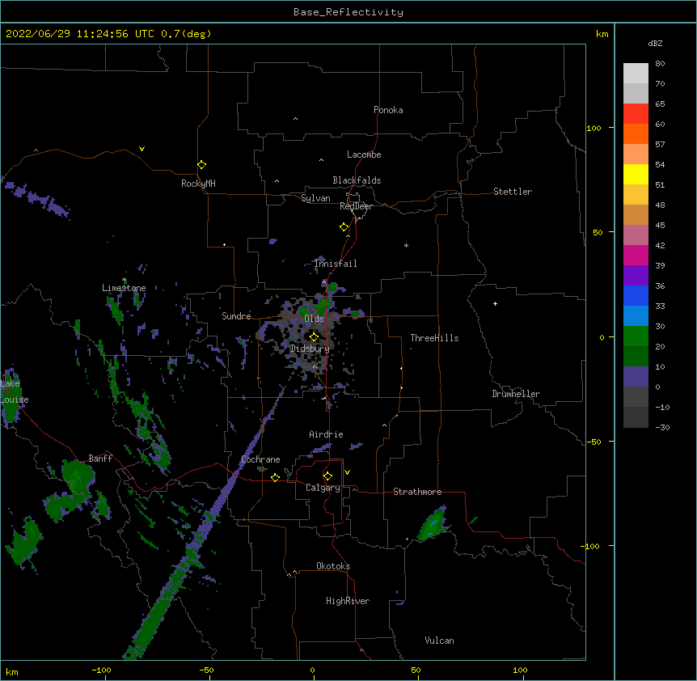Select the red 65 dBZ legend swatch
The height and width of the screenshot is (681, 697).
tap(636, 114)
